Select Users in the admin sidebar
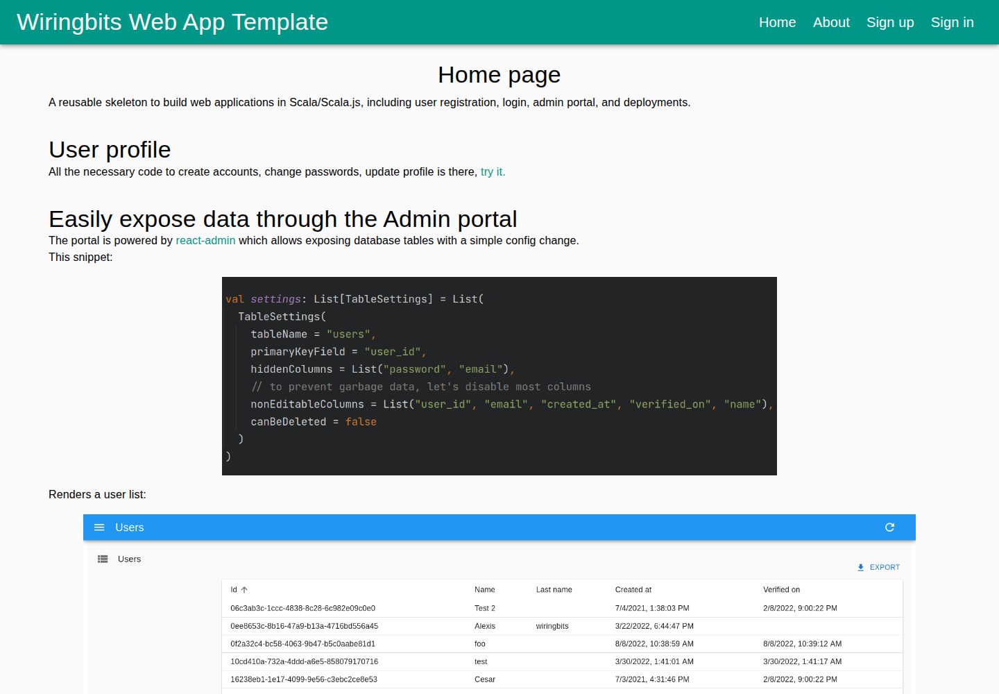The image size is (999, 694). click(x=129, y=559)
